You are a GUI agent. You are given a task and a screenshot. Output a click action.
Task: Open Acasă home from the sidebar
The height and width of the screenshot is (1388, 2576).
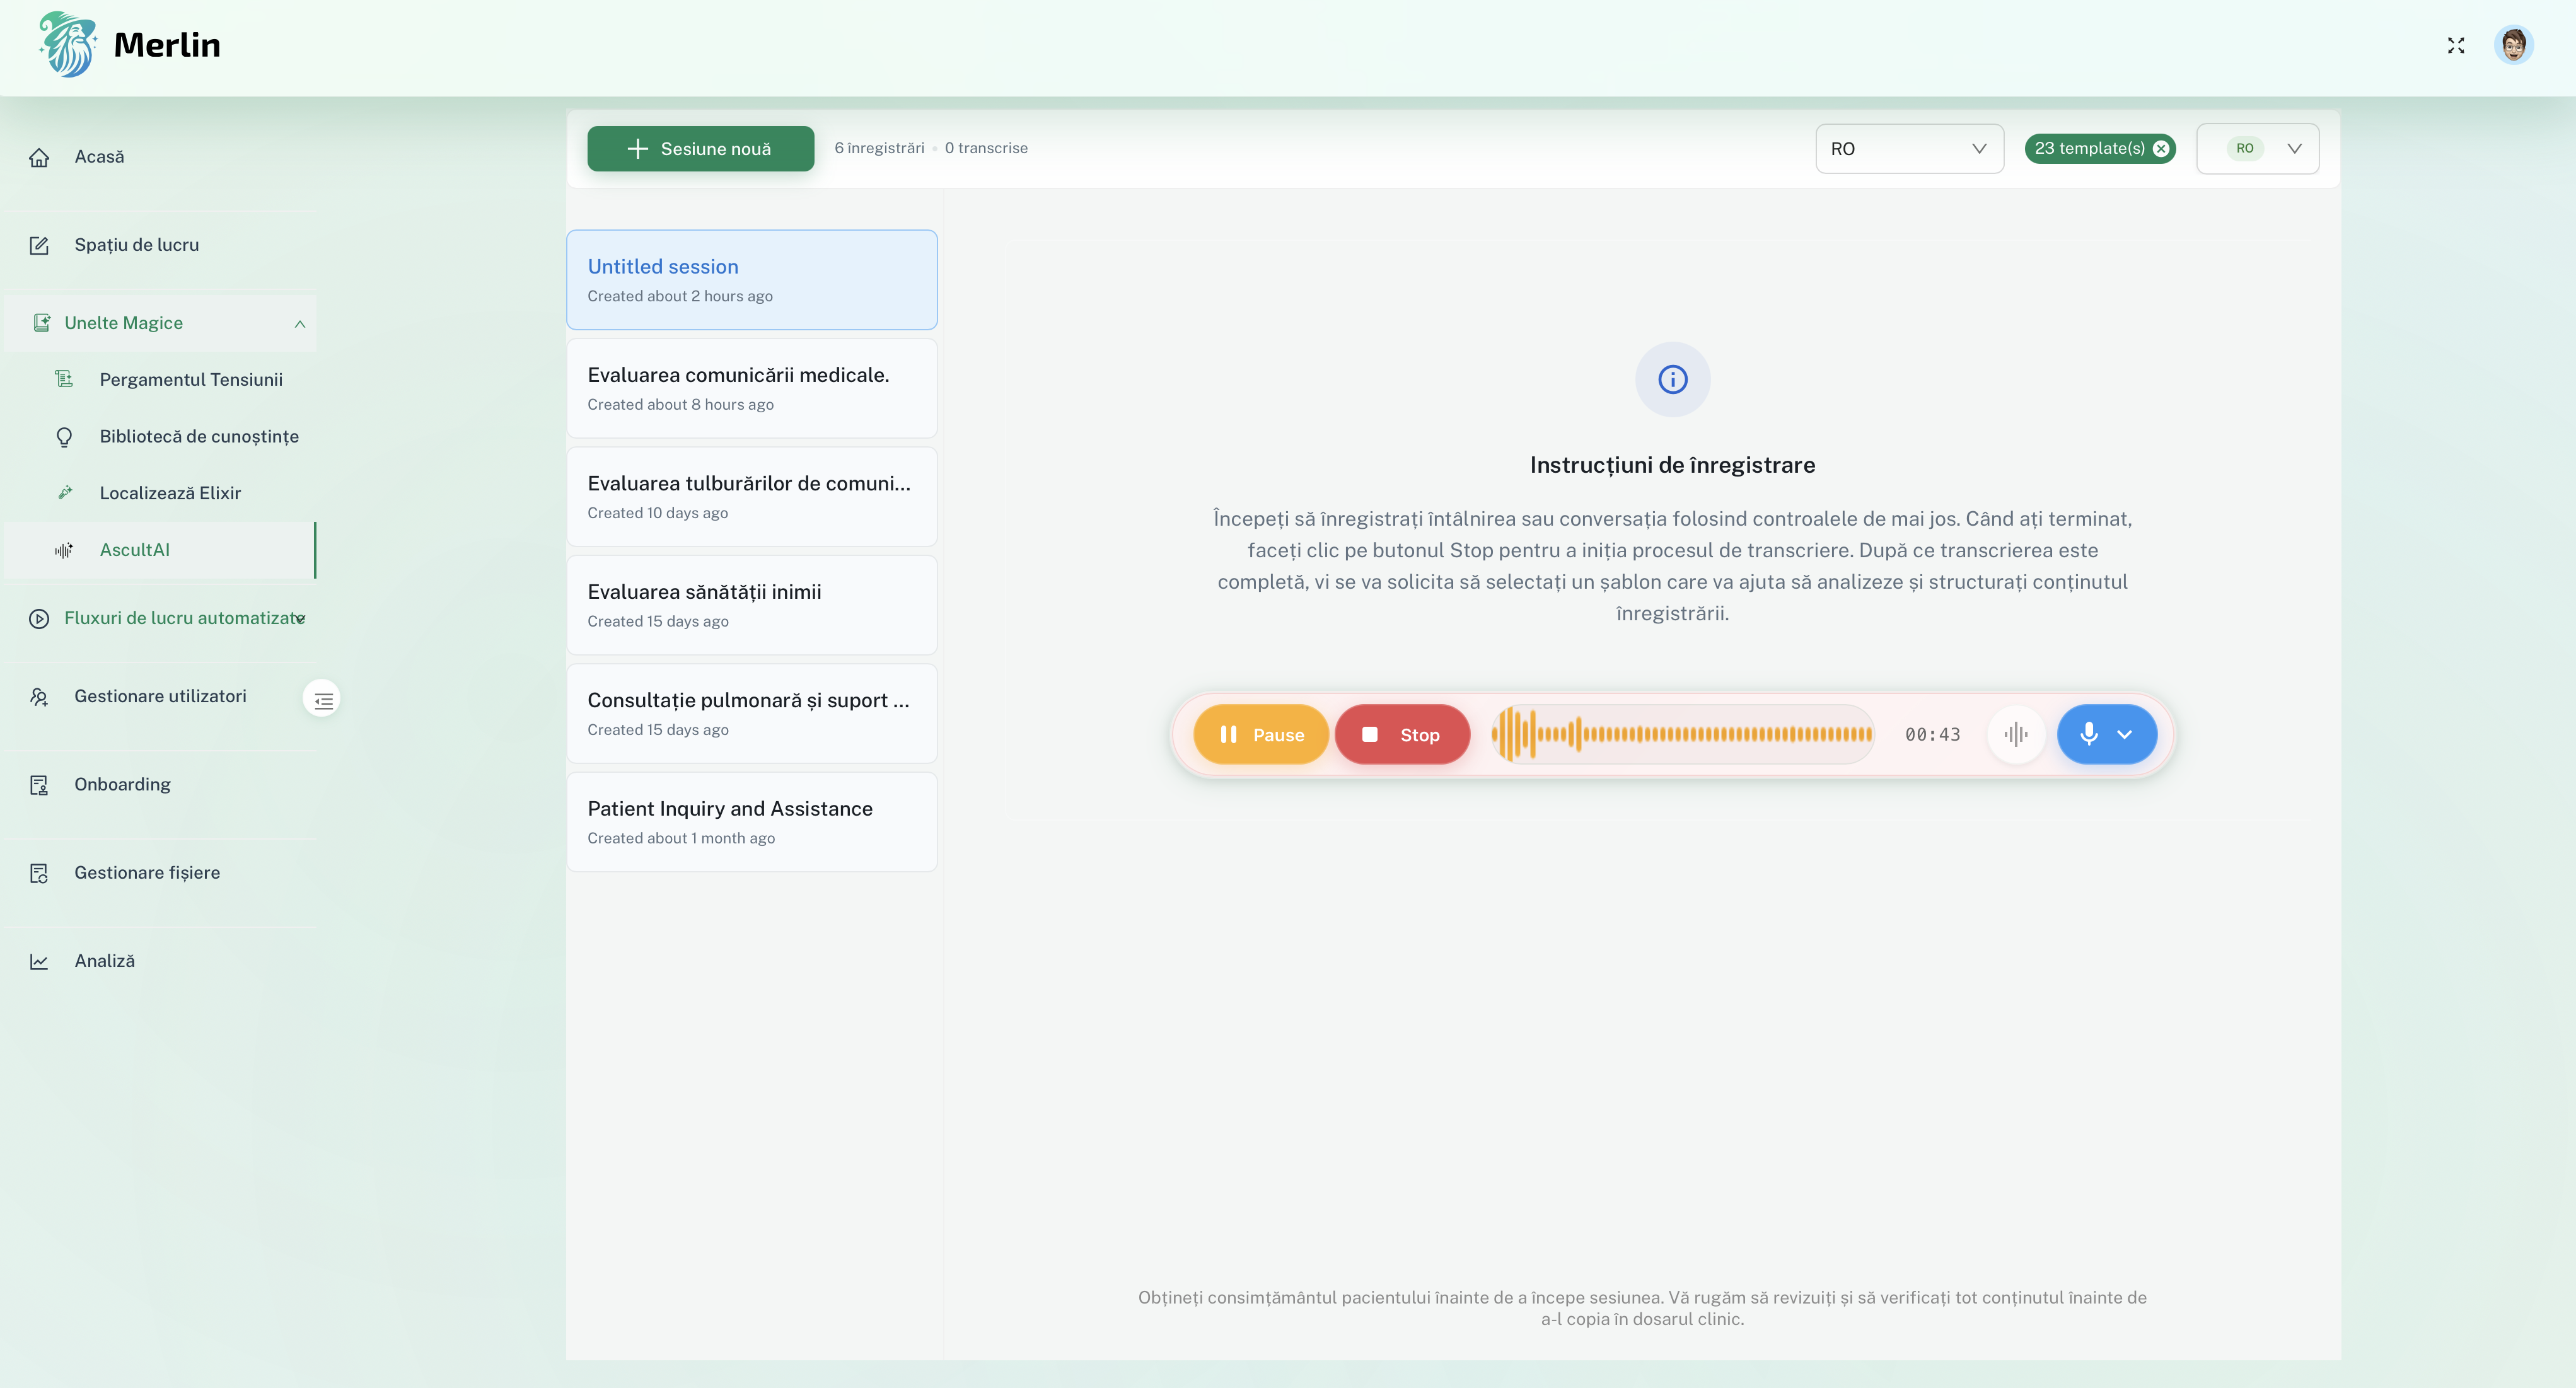pyautogui.click(x=99, y=157)
